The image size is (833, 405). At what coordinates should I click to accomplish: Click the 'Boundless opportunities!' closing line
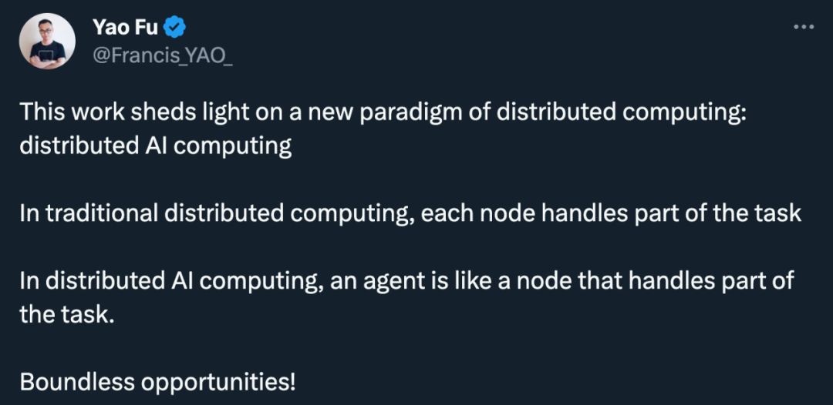click(157, 381)
